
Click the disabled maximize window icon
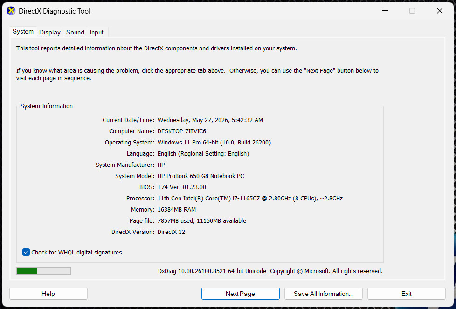pyautogui.click(x=412, y=11)
